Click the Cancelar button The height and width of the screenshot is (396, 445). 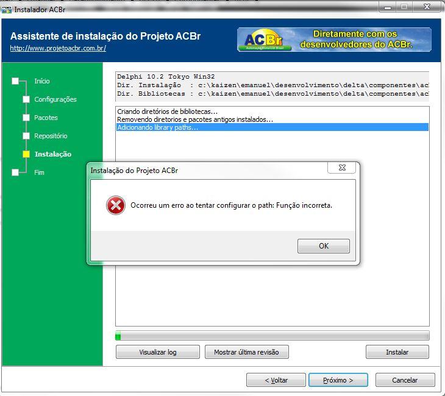pos(405,380)
